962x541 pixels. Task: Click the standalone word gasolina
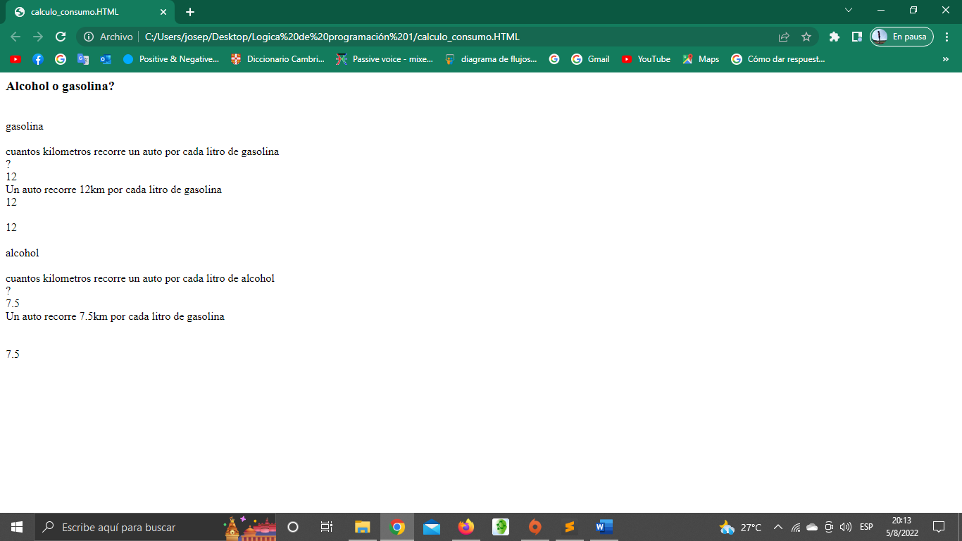(x=25, y=126)
